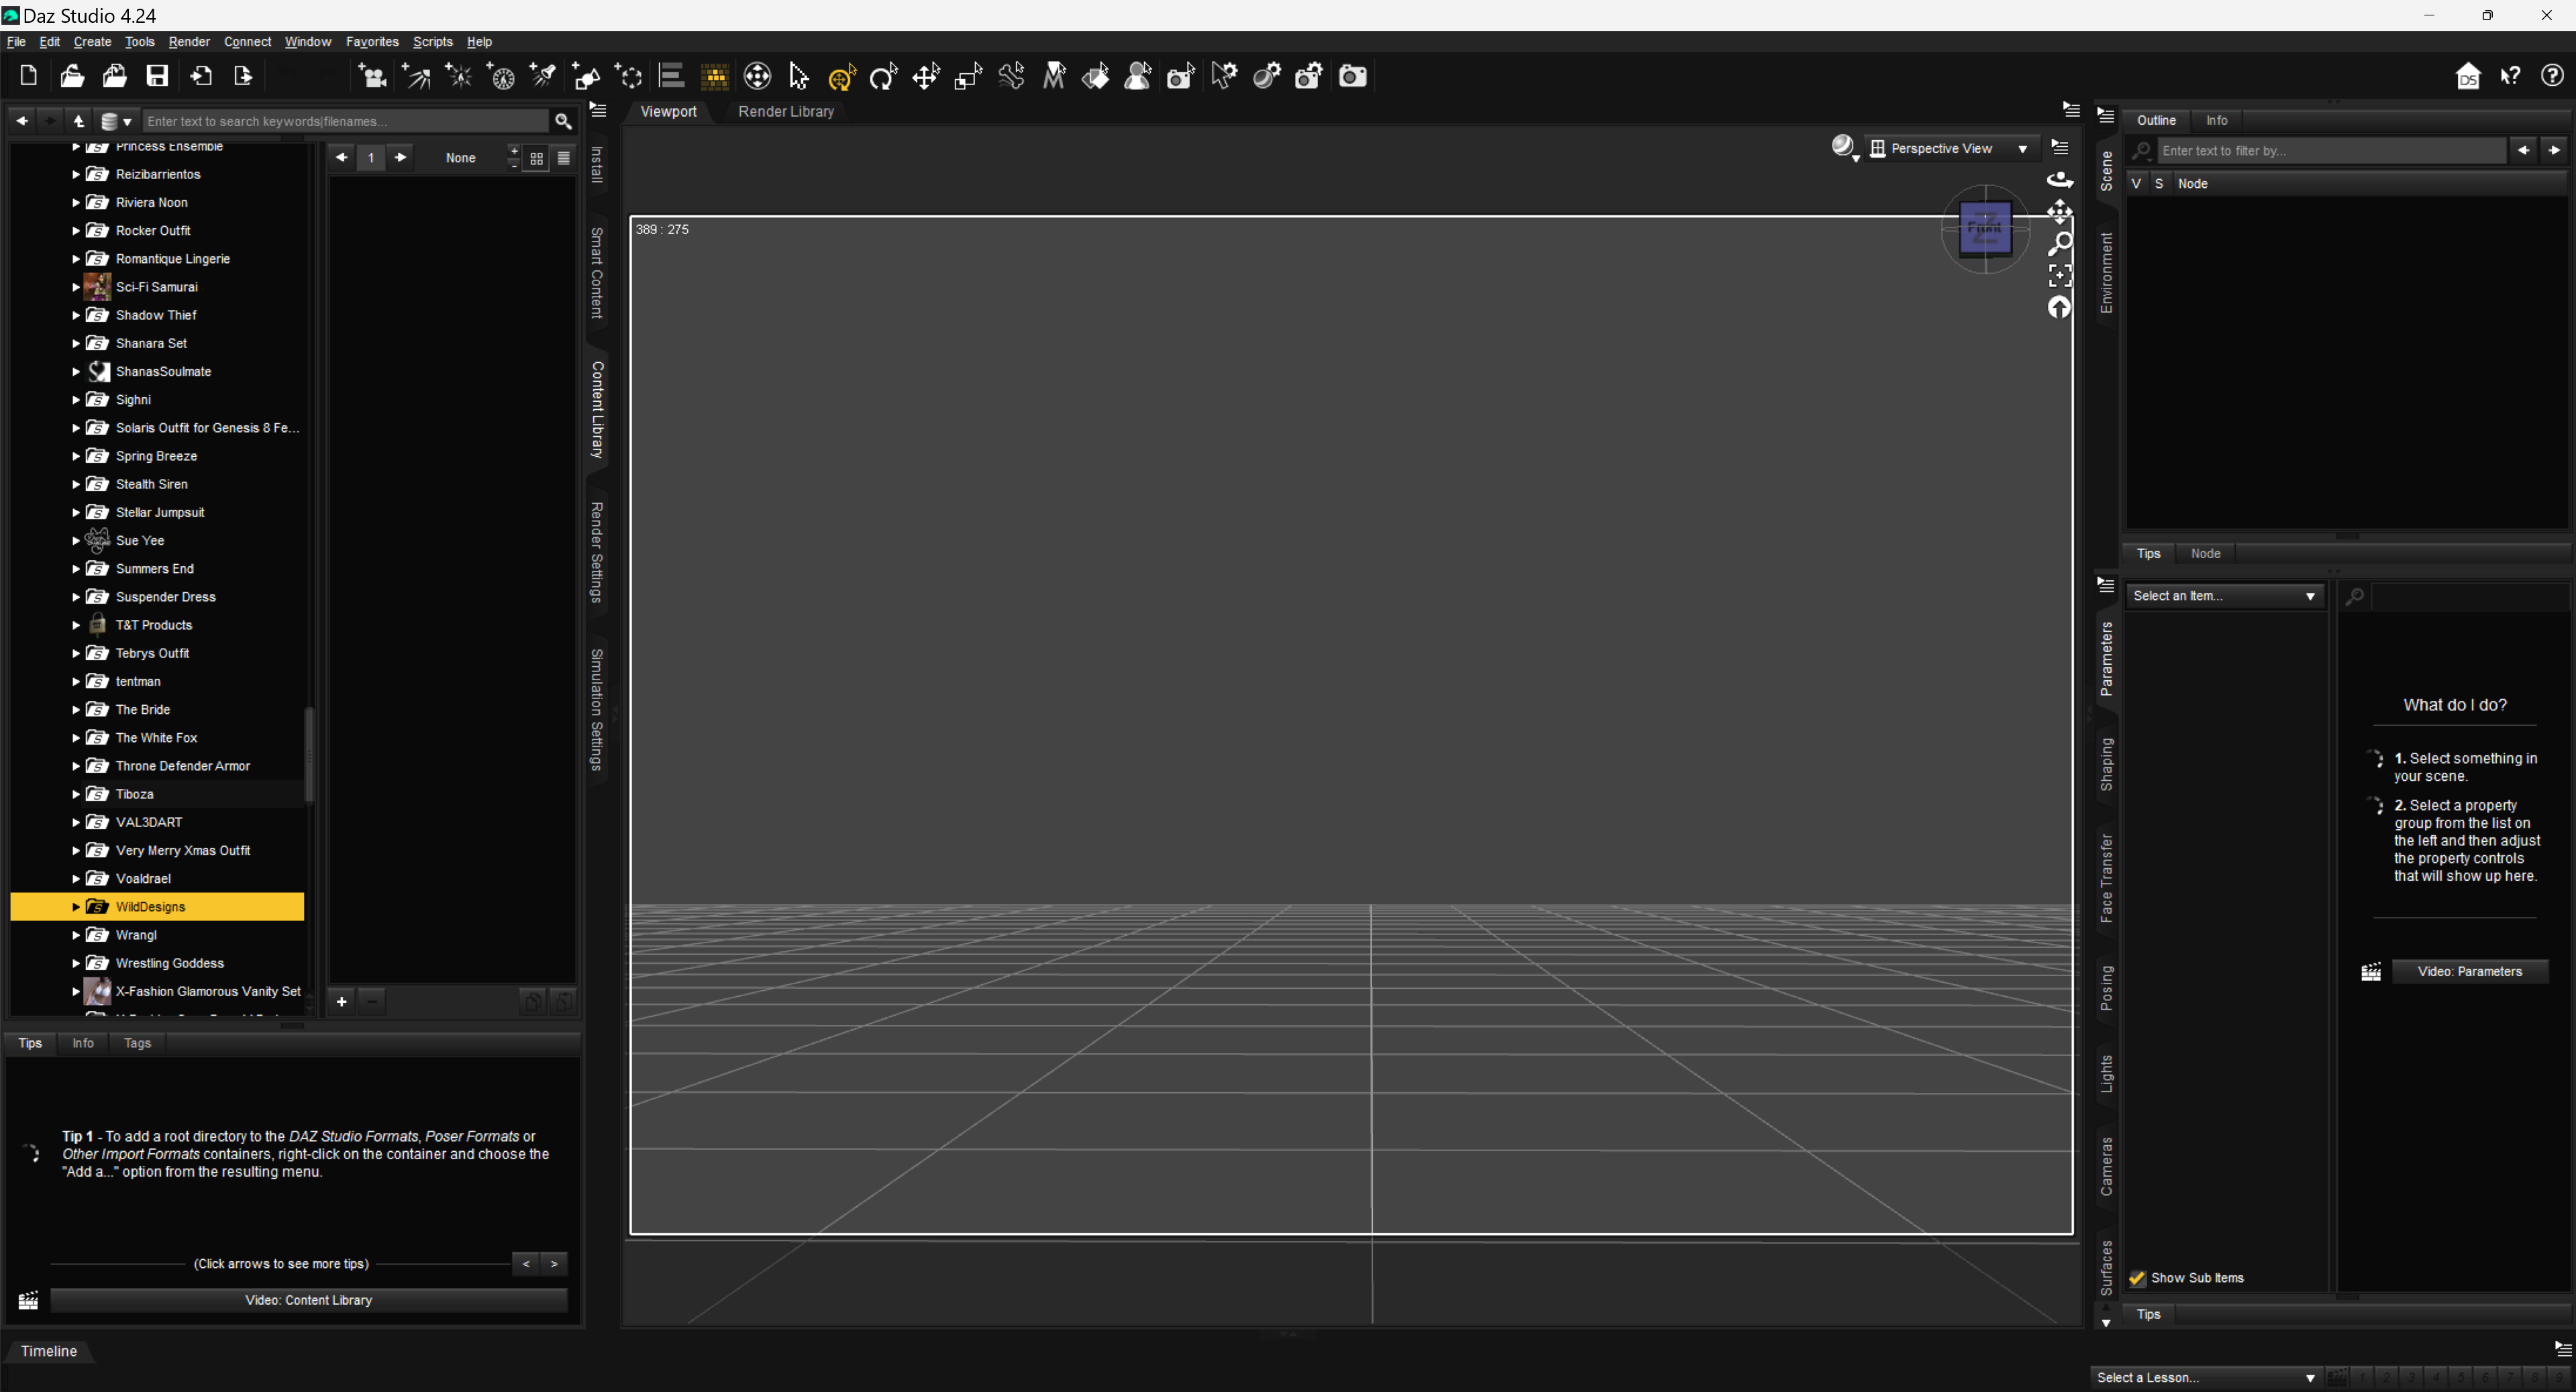The width and height of the screenshot is (2576, 1392).
Task: Click the New Scene file icon
Action: [x=29, y=76]
